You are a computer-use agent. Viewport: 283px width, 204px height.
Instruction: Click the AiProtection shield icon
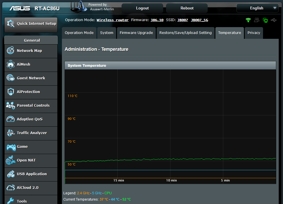click(11, 92)
